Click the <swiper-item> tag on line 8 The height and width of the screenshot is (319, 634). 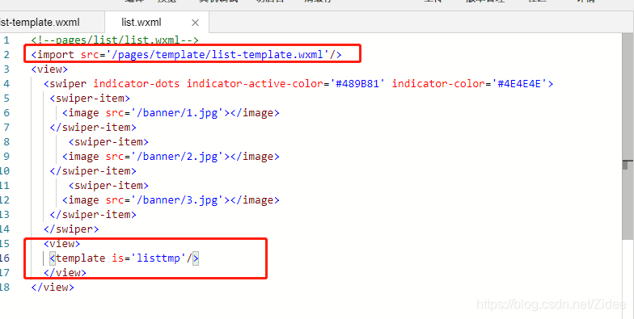pos(108,142)
